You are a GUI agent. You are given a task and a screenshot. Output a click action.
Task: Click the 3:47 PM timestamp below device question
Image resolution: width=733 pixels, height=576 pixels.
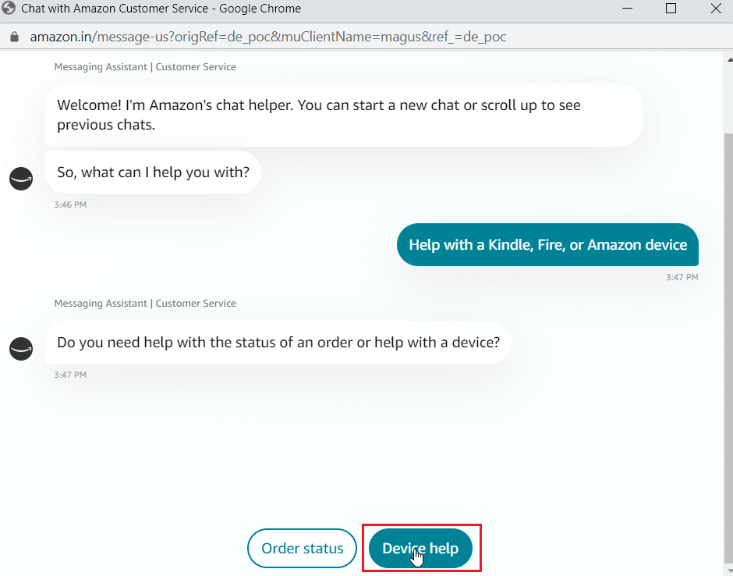click(70, 374)
